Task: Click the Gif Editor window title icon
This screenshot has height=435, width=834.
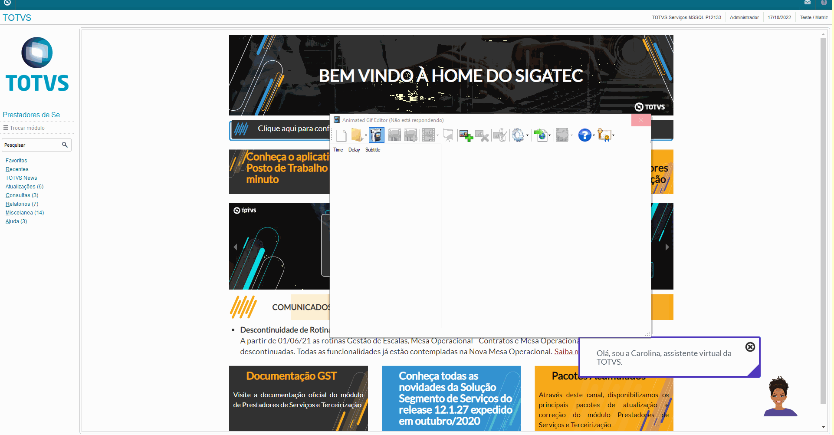Action: 336,120
